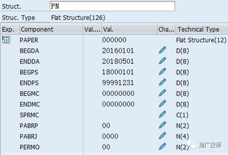Edit SPRMC value via pencil icon
Image resolution: width=228 pixels, height=155 pixels.
[162, 114]
